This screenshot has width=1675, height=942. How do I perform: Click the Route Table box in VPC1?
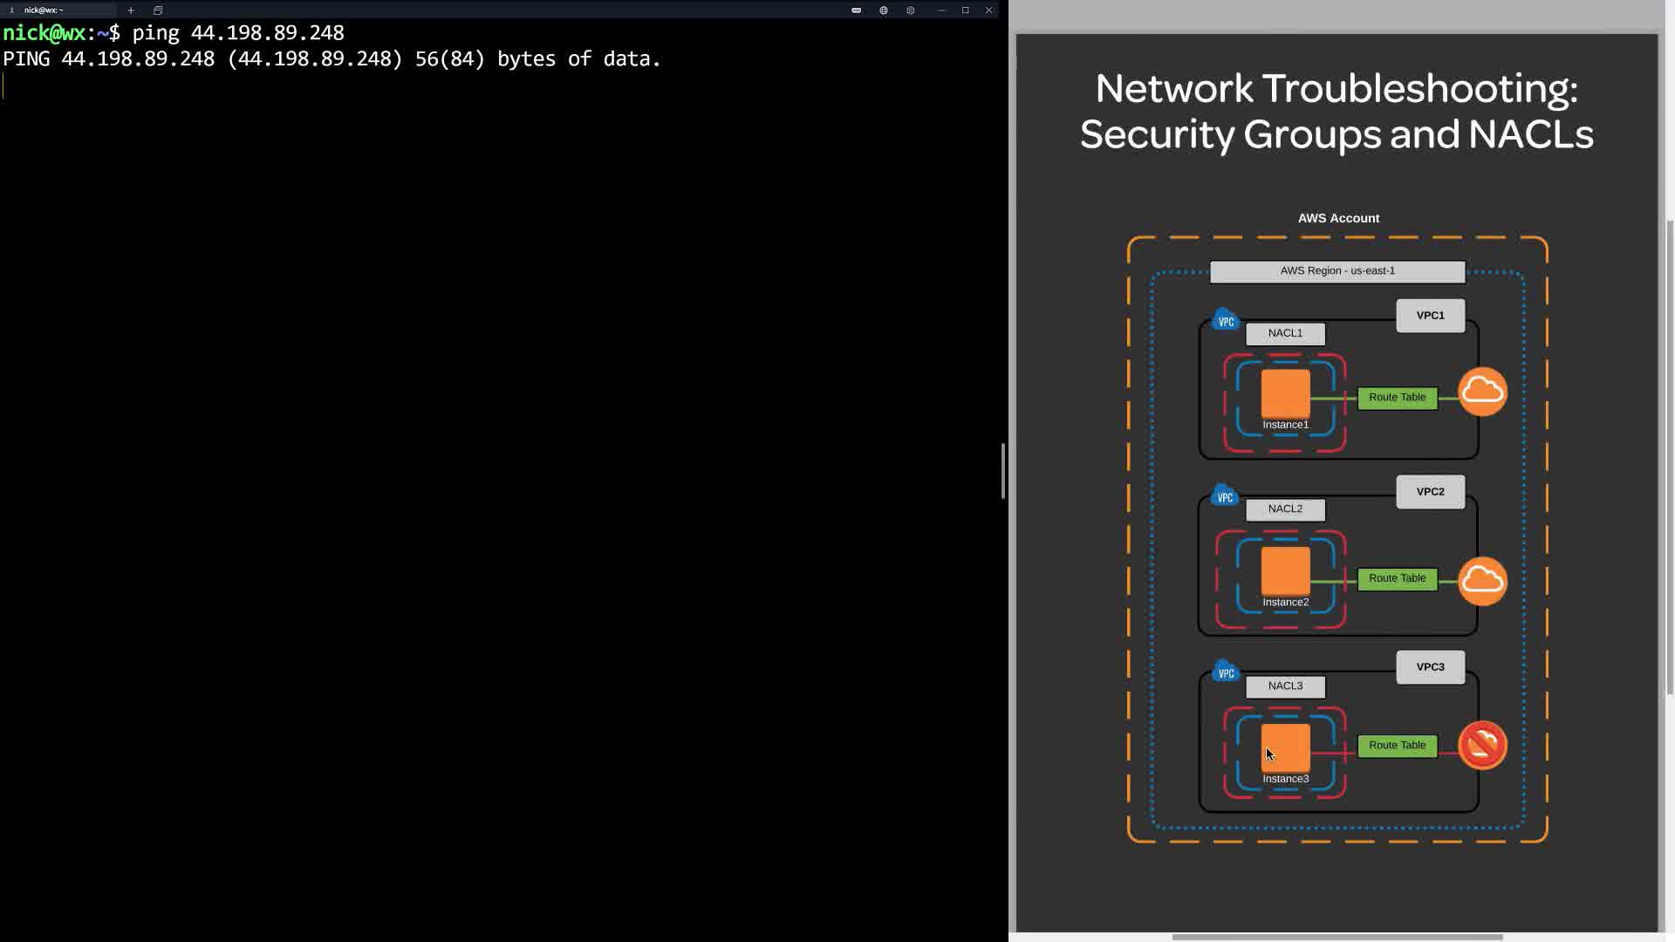coord(1397,398)
